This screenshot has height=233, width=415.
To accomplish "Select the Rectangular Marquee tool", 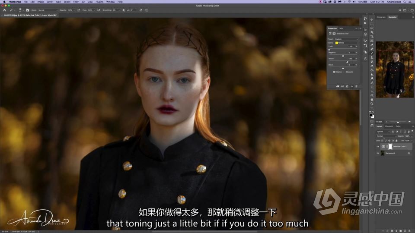I will point(372,24).
